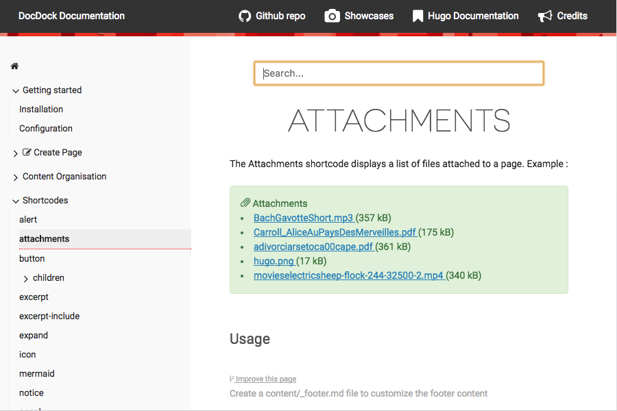Click the DocDock Documentation site title
The image size is (617, 411).
point(71,16)
